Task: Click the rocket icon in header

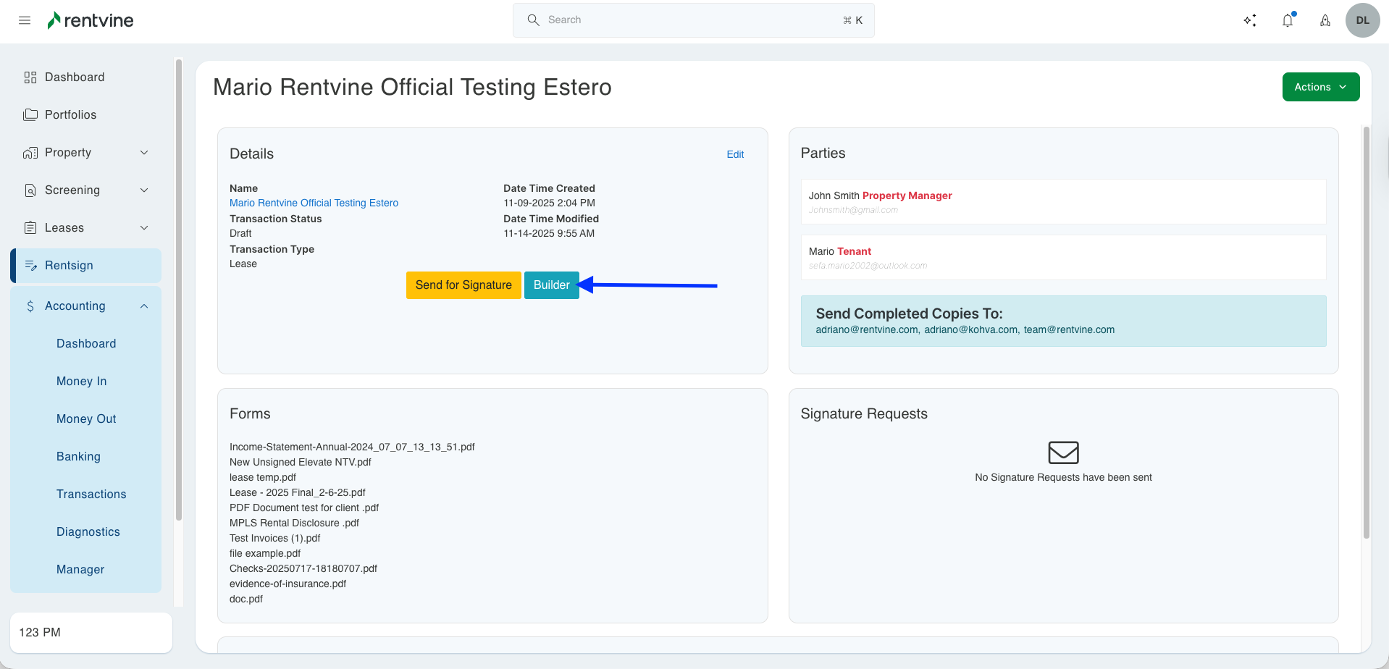Action: coord(1325,20)
